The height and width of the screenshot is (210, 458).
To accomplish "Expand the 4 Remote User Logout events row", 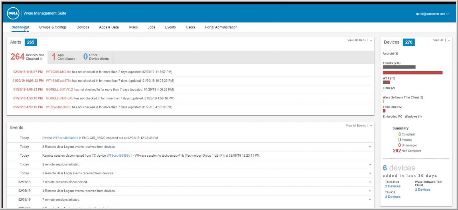I will tap(370, 191).
